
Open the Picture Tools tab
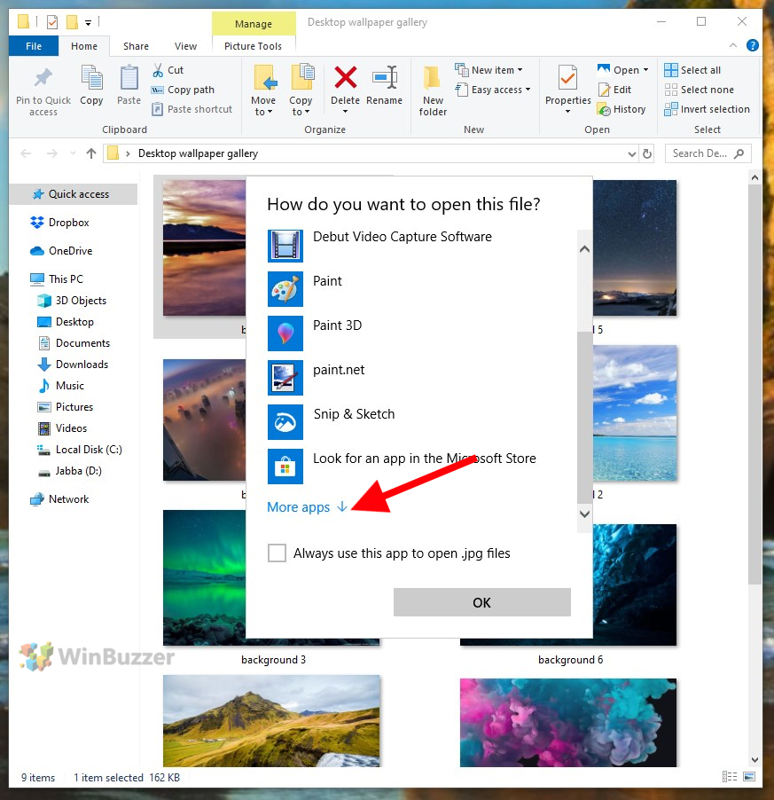click(x=253, y=46)
